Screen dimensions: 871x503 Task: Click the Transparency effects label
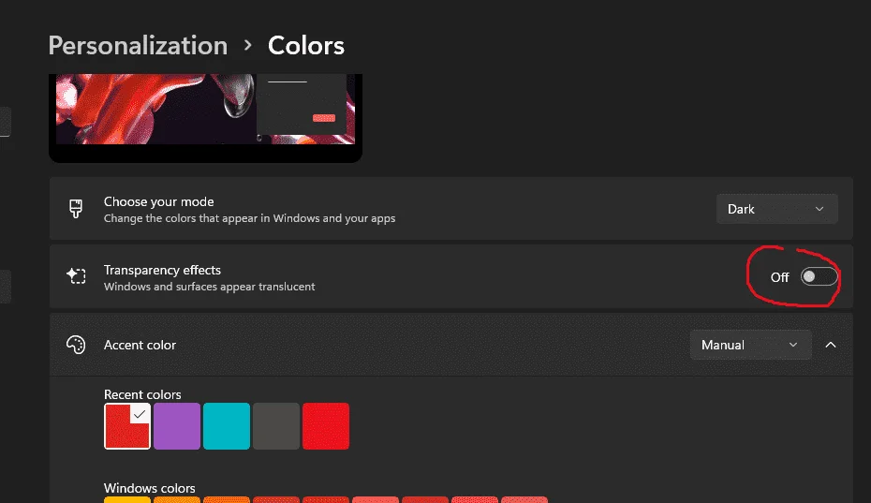coord(162,270)
